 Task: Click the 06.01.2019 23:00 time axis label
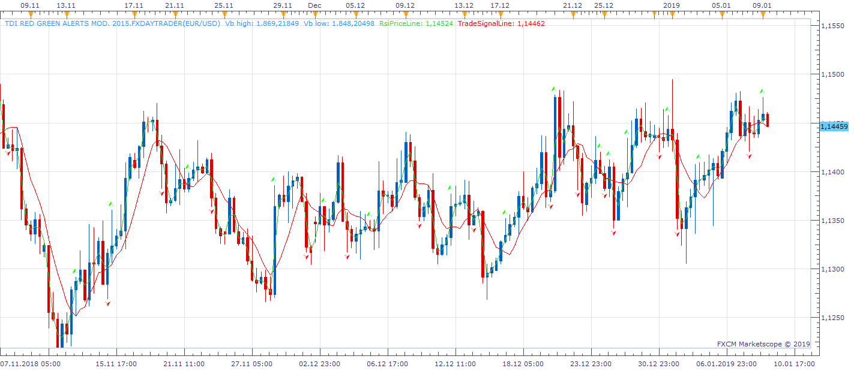(x=727, y=364)
